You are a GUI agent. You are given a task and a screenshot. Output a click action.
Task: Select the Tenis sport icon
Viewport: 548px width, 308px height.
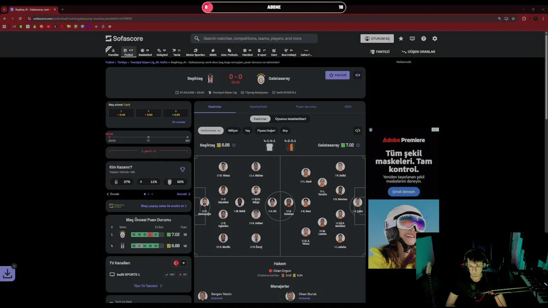tap(176, 52)
